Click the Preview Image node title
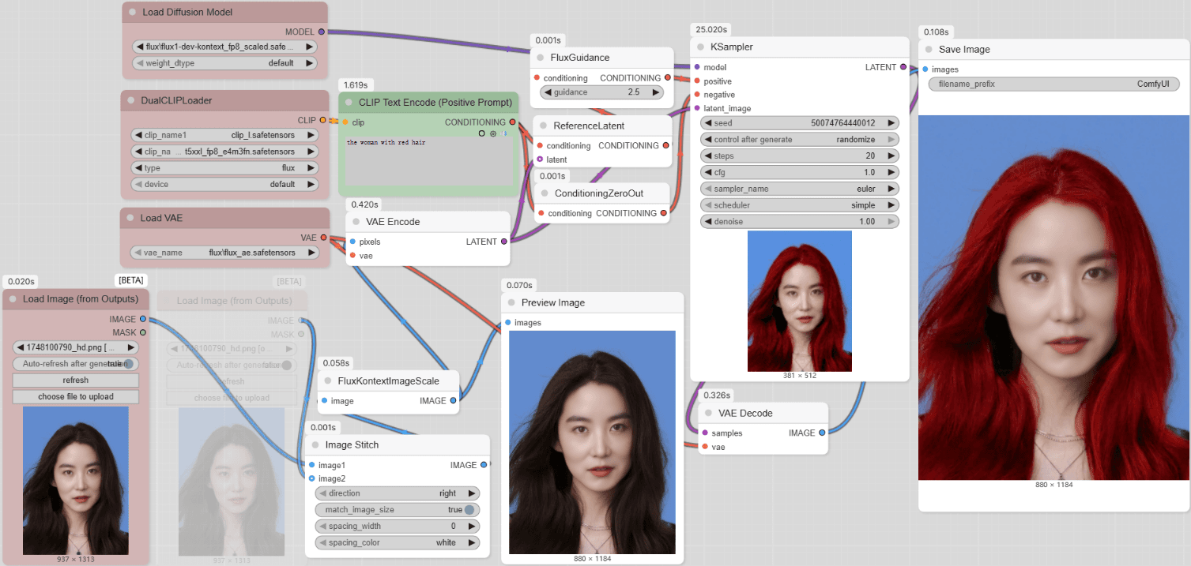This screenshot has height=566, width=1191. [553, 303]
